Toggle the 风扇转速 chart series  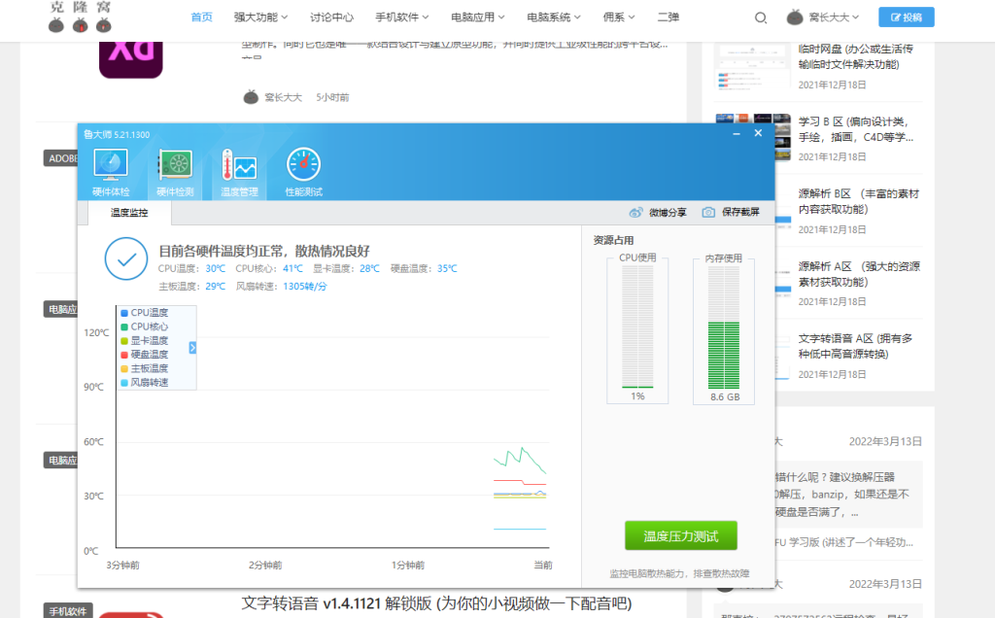tap(145, 383)
